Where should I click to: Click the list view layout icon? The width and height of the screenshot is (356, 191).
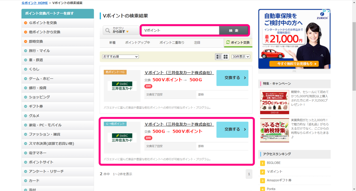tap(219, 56)
